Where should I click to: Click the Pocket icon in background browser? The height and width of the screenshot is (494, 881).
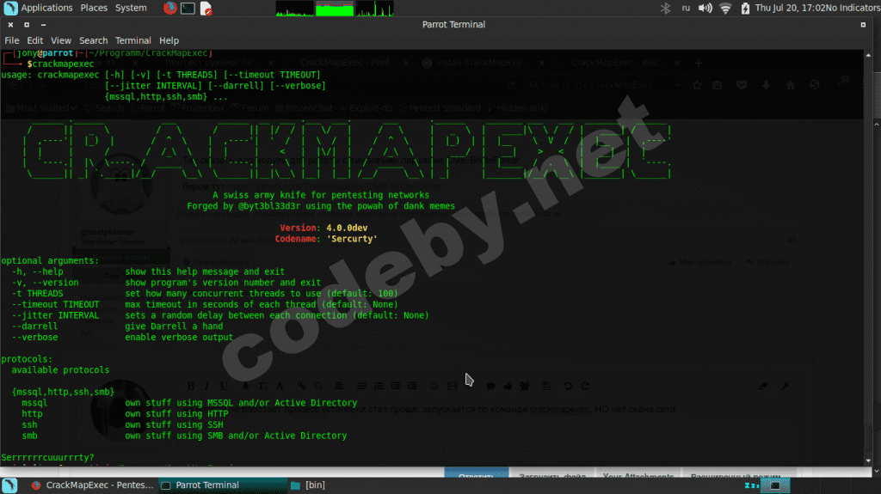click(x=742, y=85)
